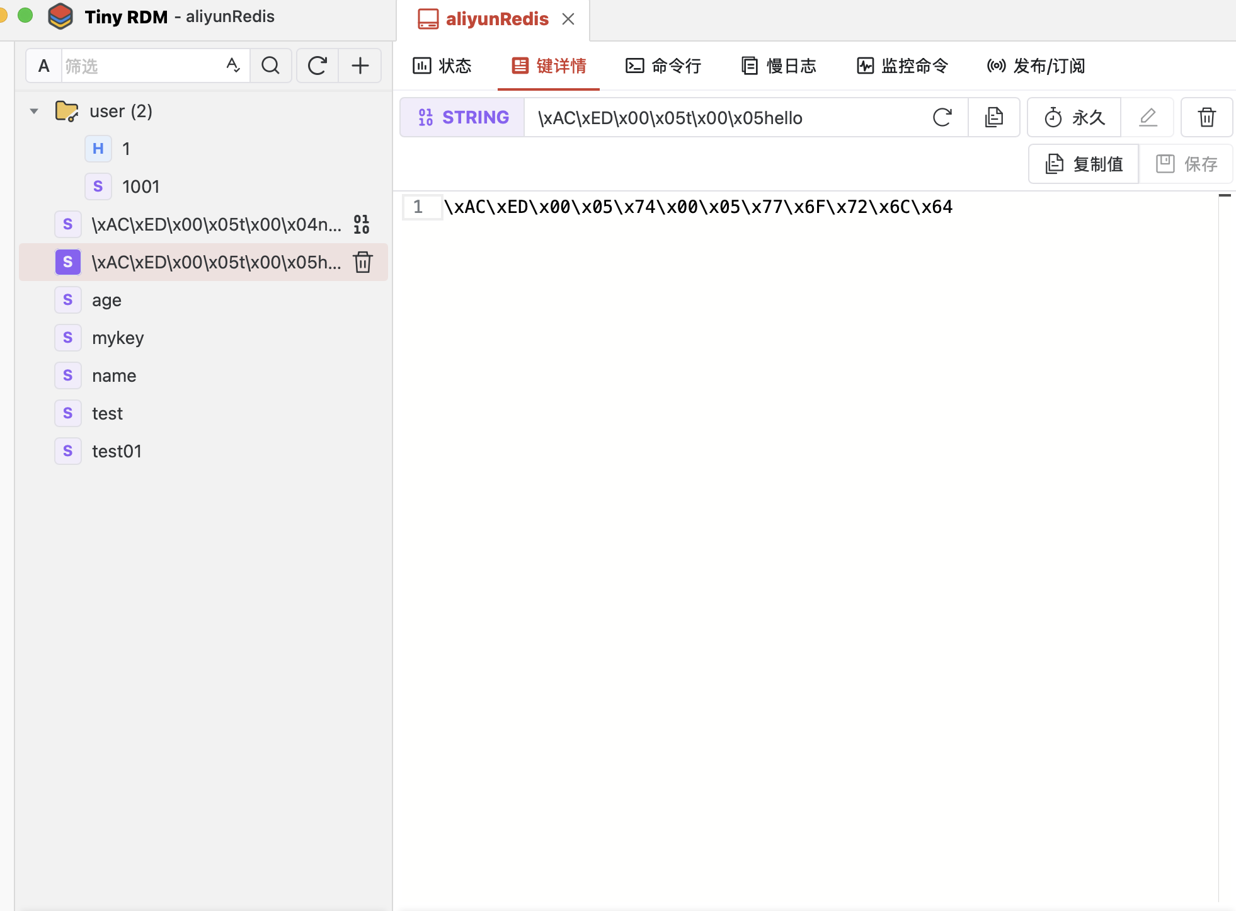
Task: Delete the current key via the top trash icon
Action: click(1206, 118)
